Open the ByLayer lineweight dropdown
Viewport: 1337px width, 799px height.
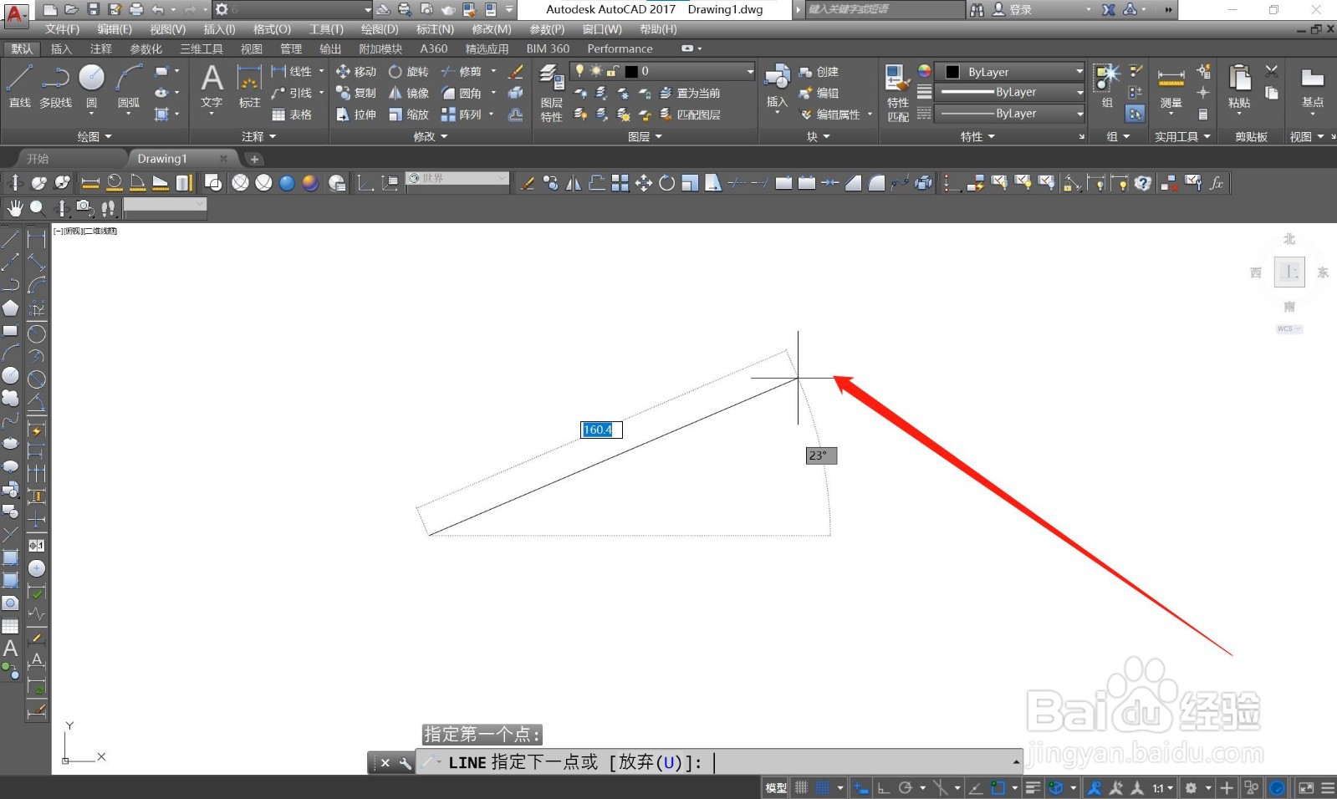click(1009, 92)
